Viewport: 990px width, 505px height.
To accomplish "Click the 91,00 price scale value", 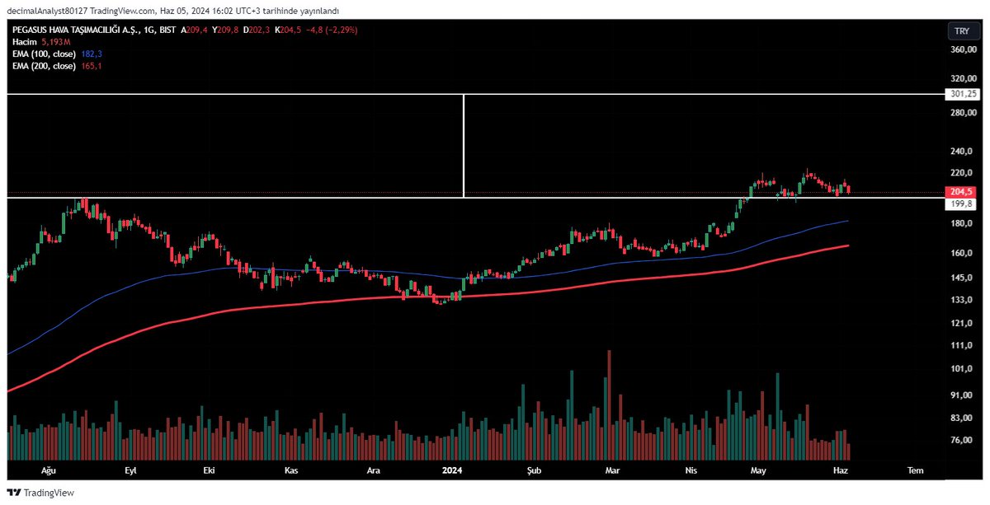I will (963, 395).
